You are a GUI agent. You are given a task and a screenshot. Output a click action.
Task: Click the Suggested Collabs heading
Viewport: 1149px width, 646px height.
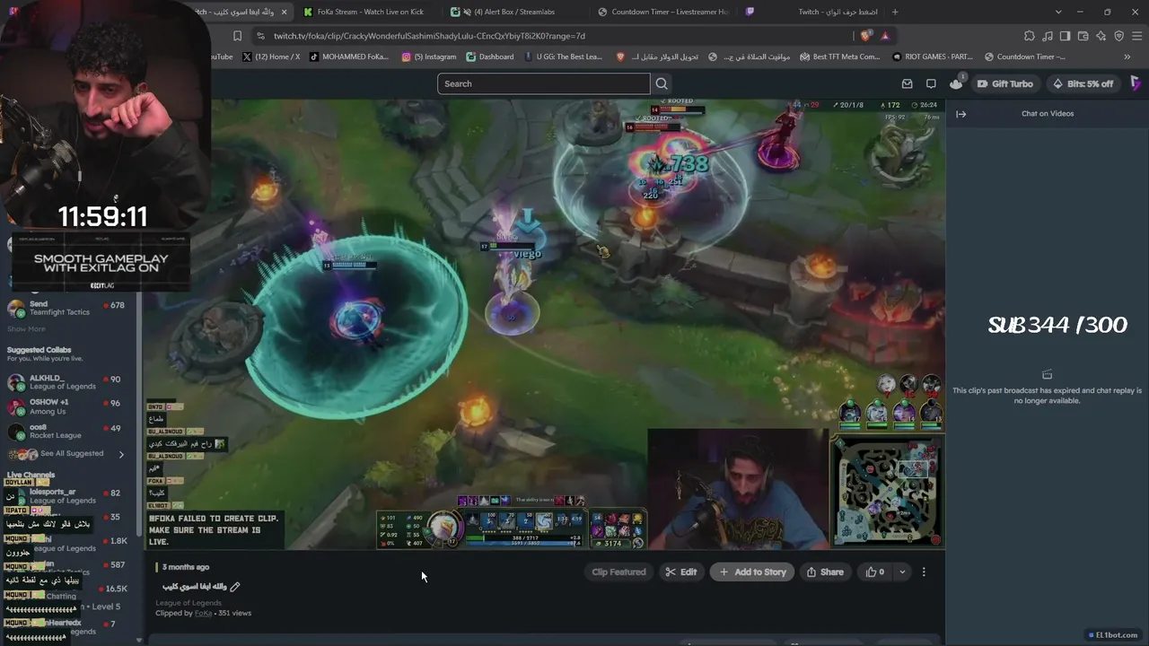coord(39,350)
